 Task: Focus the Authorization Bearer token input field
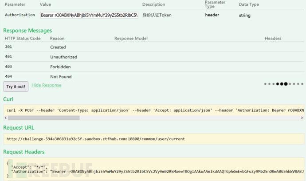[89, 15]
